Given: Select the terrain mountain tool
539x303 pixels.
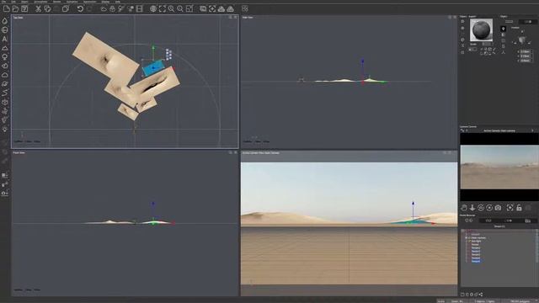Looking at the screenshot, I should [x=5, y=48].
